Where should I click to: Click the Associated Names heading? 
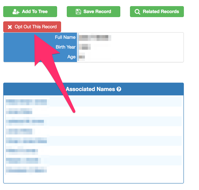pyautogui.click(x=90, y=89)
